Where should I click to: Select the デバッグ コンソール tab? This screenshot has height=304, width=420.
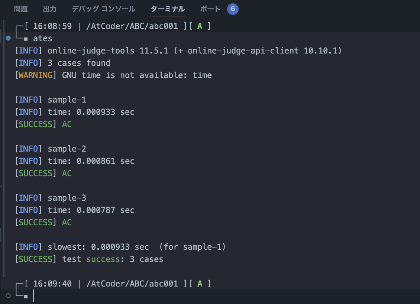tap(103, 9)
